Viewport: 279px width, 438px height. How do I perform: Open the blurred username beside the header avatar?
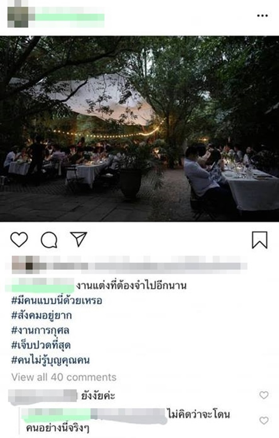[70, 17]
